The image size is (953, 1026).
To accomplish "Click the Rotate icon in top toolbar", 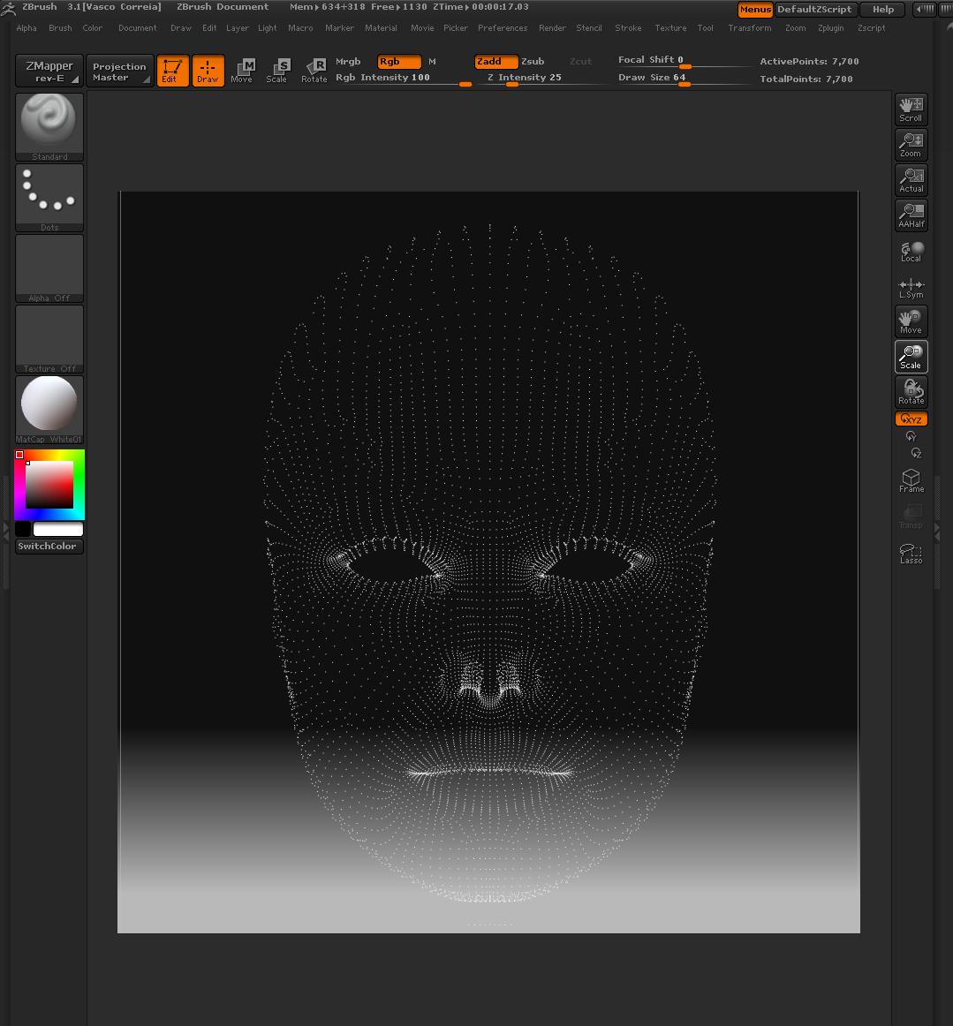I will [x=314, y=71].
